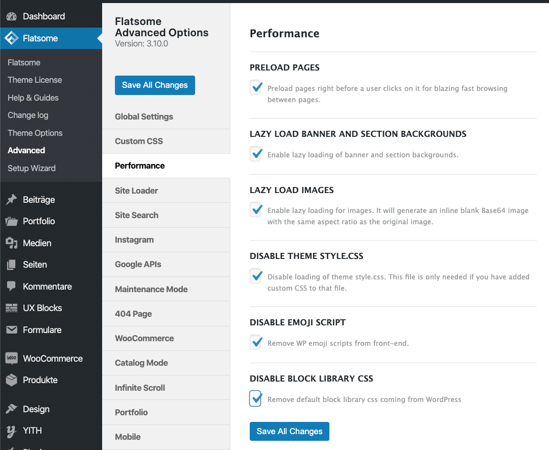Open WooCommerce advanced options tab

click(166, 338)
